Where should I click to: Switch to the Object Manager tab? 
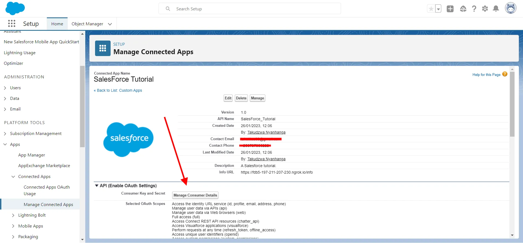click(x=87, y=24)
